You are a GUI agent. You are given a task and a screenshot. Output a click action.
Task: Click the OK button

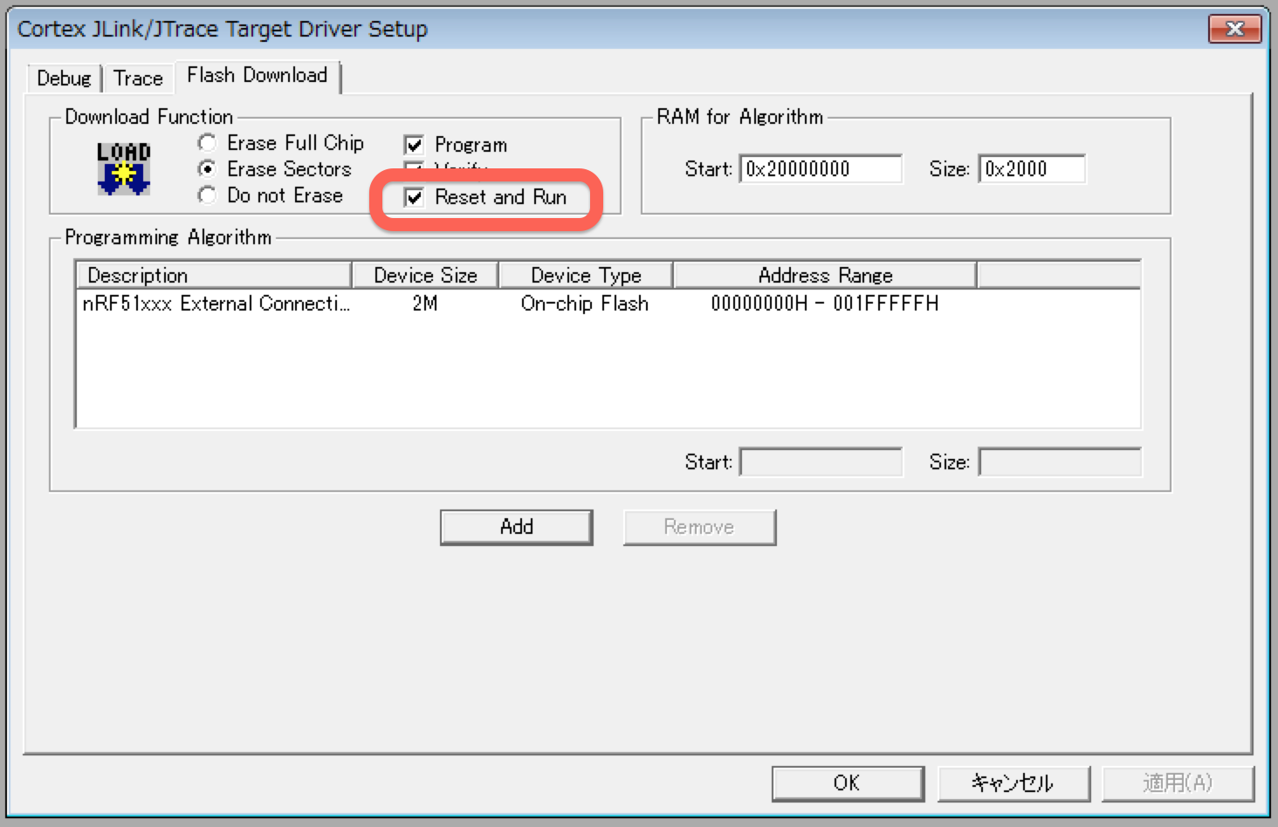(x=847, y=783)
